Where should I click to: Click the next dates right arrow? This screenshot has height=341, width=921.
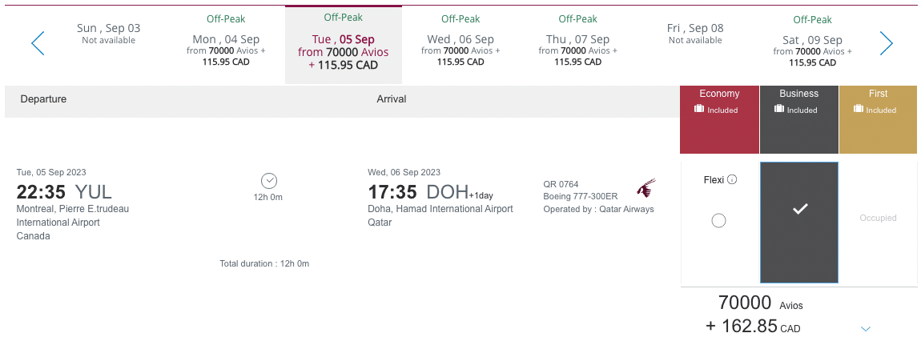[886, 43]
